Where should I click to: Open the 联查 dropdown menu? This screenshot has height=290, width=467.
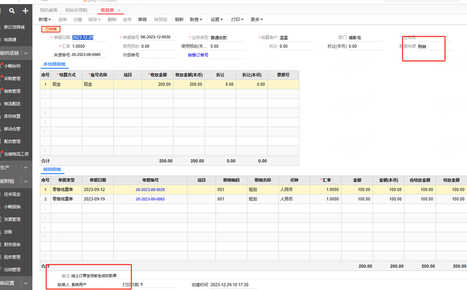[x=196, y=20]
